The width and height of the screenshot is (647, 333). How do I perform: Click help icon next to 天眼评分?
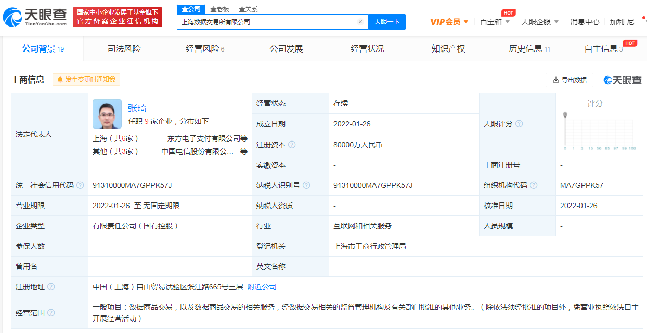pos(519,124)
